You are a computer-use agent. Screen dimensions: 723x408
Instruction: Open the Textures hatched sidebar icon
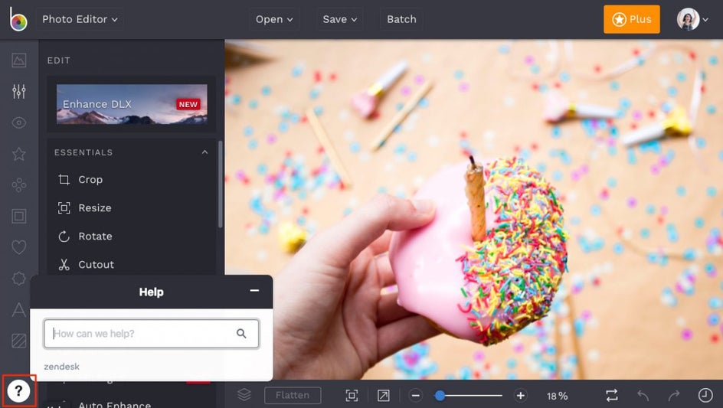tap(19, 341)
